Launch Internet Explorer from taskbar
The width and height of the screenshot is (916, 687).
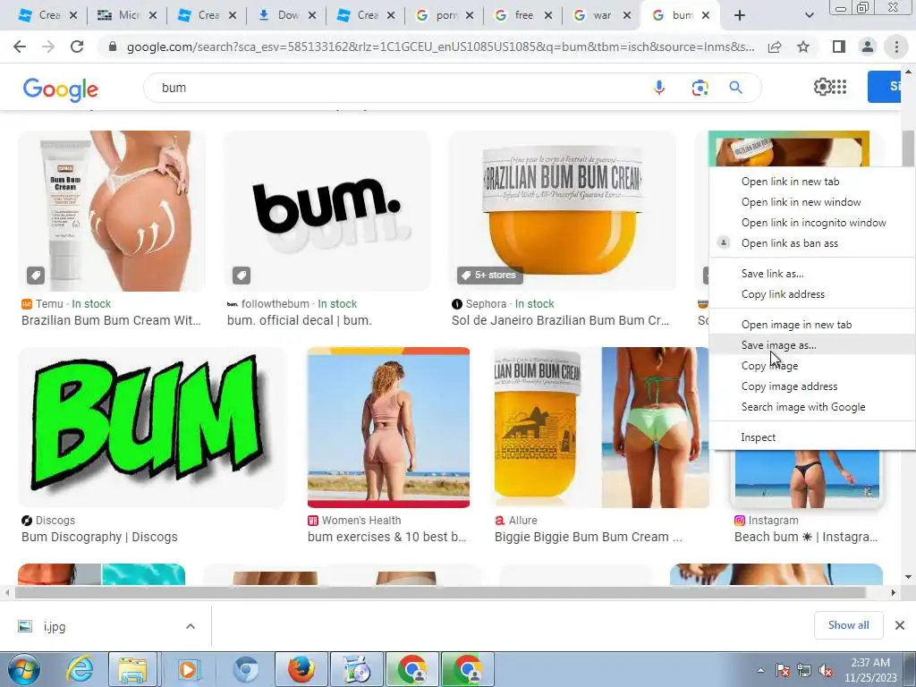pos(80,669)
